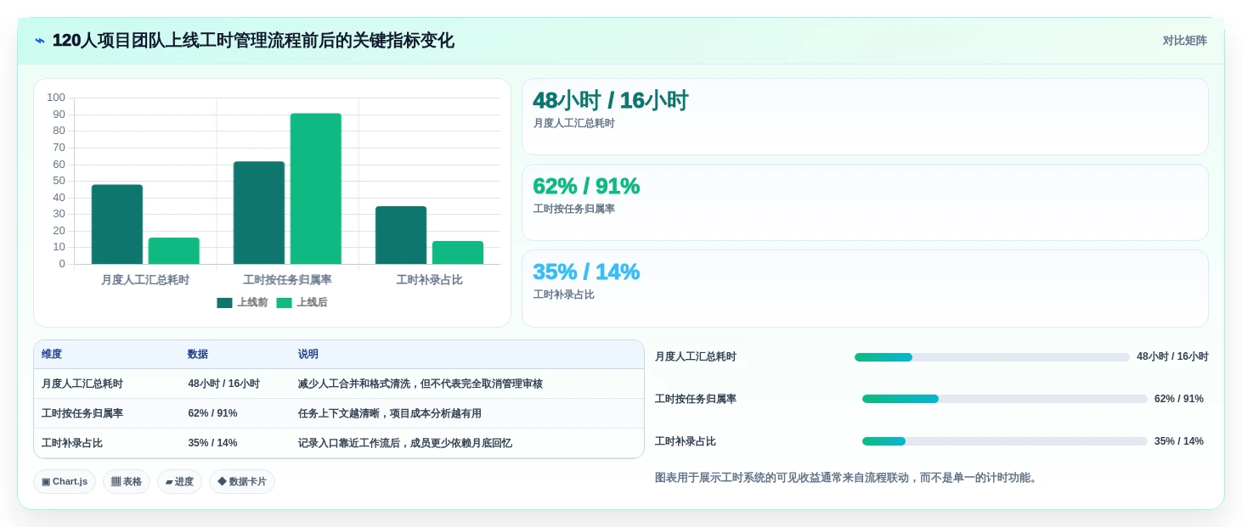The image size is (1242, 527).
Task: Click the 说明 column header
Action: tap(308, 355)
